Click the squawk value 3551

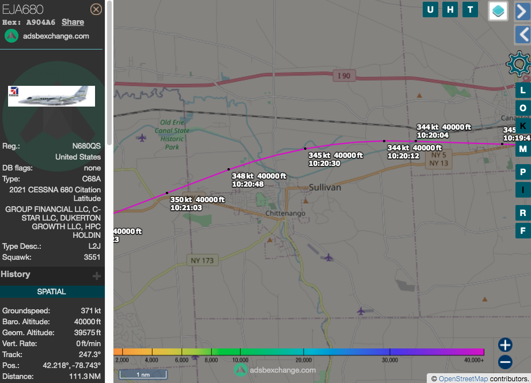click(92, 257)
